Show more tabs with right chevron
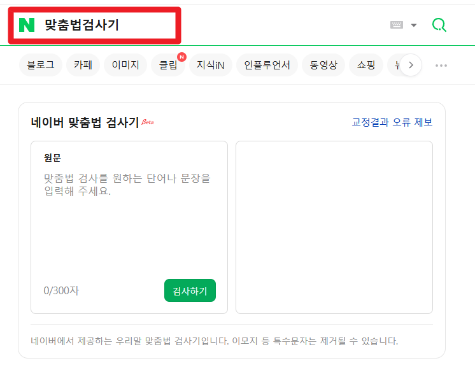475x377 pixels. 411,65
